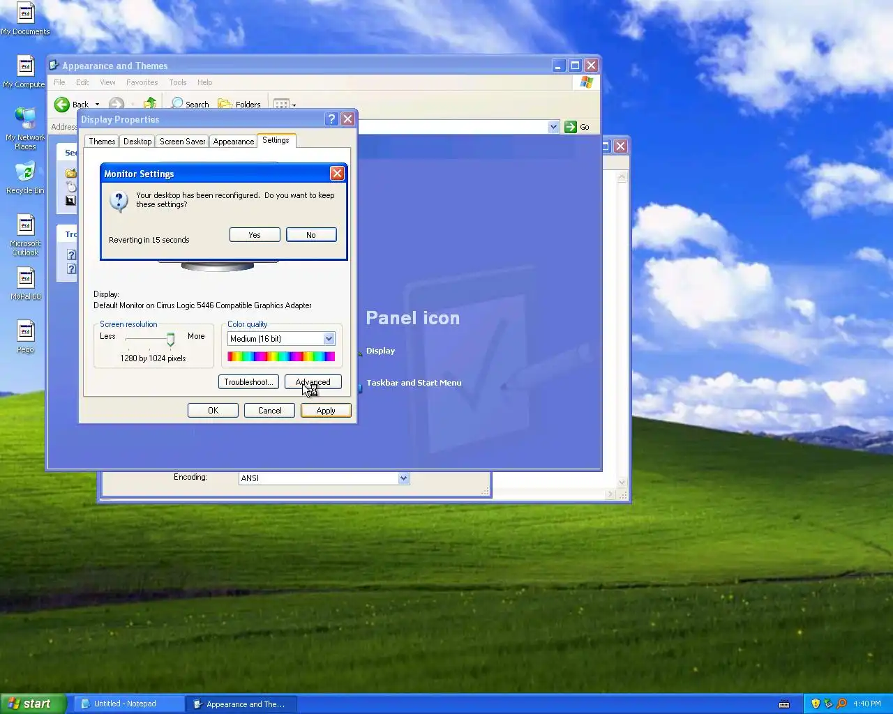Click the question mark icon in Monitor Settings
The height and width of the screenshot is (714, 893).
[119, 202]
